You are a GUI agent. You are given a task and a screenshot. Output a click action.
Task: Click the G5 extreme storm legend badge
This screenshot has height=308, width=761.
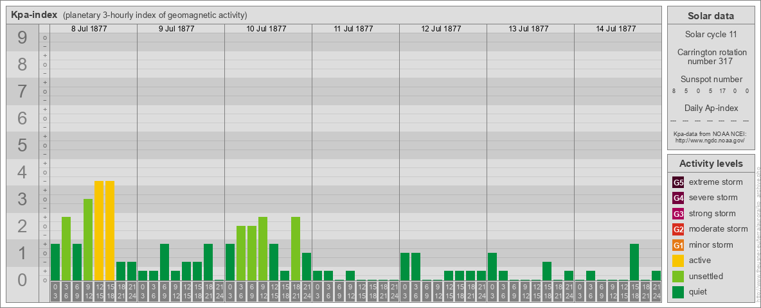pos(678,183)
